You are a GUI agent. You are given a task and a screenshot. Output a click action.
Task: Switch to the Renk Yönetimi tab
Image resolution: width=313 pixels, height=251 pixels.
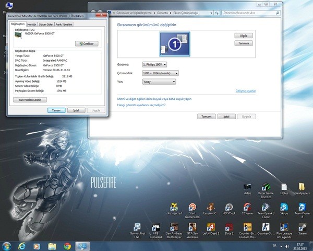click(x=64, y=24)
